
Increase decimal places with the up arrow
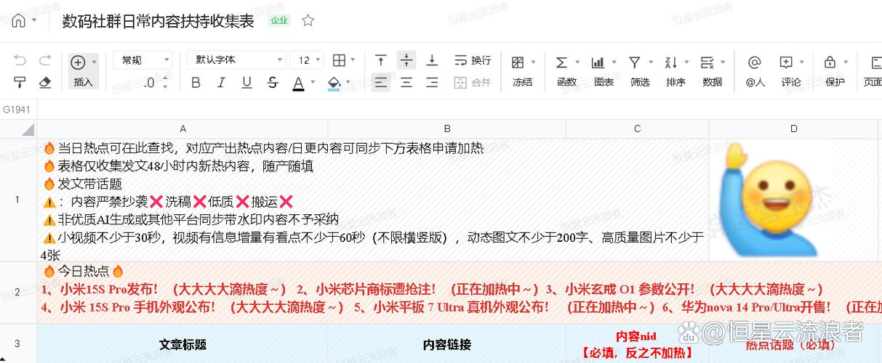(x=166, y=78)
